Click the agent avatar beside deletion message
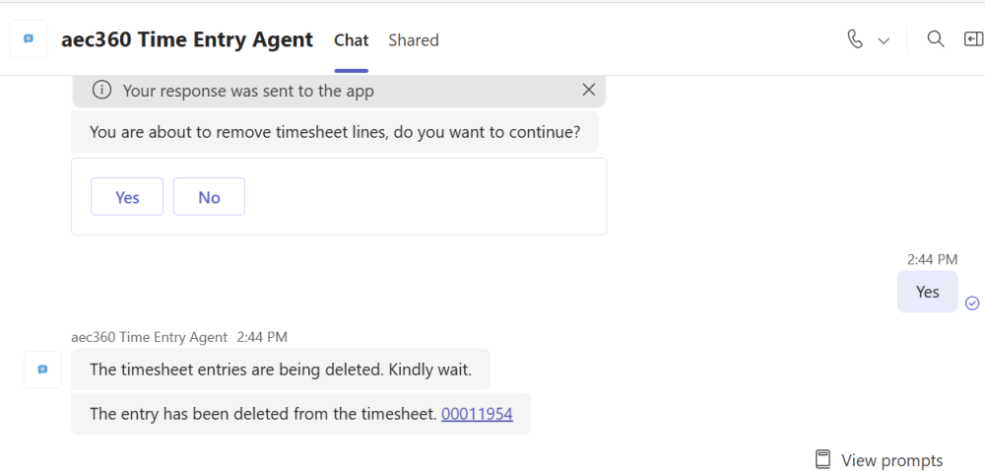The image size is (985, 471). click(42, 370)
